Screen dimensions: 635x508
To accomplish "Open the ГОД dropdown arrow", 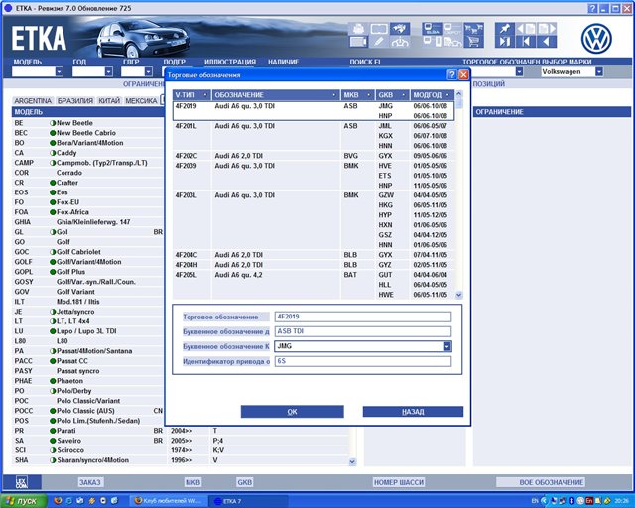I will (x=108, y=71).
